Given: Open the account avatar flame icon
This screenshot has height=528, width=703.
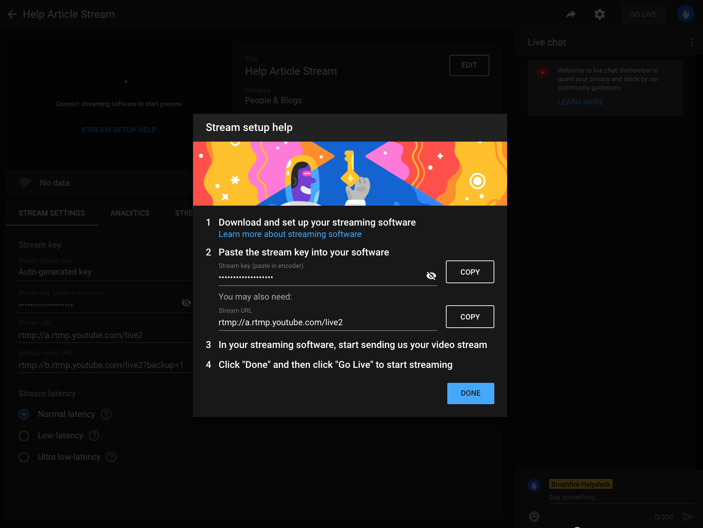Looking at the screenshot, I should 686,14.
